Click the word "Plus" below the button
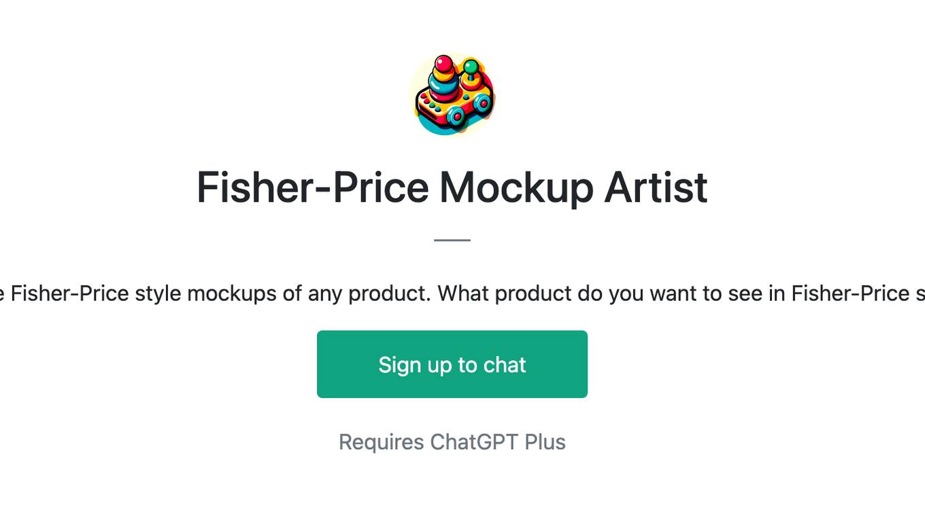The image size is (925, 519). [x=545, y=442]
